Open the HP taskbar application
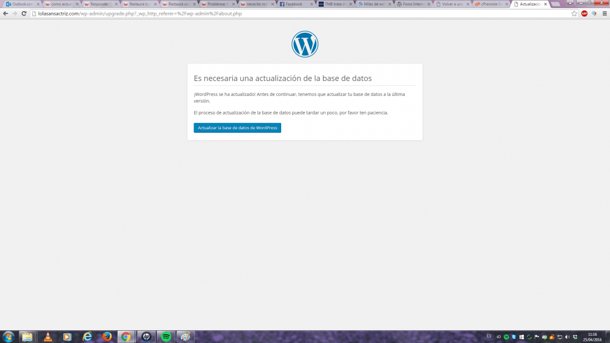Viewport: 610px width, 343px height. [146, 337]
